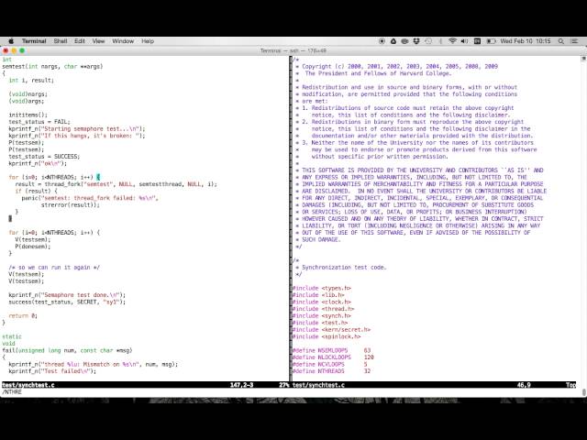Click the highlighted brace after first for loop
Viewport: 587px width, 440px height.
coord(98,177)
